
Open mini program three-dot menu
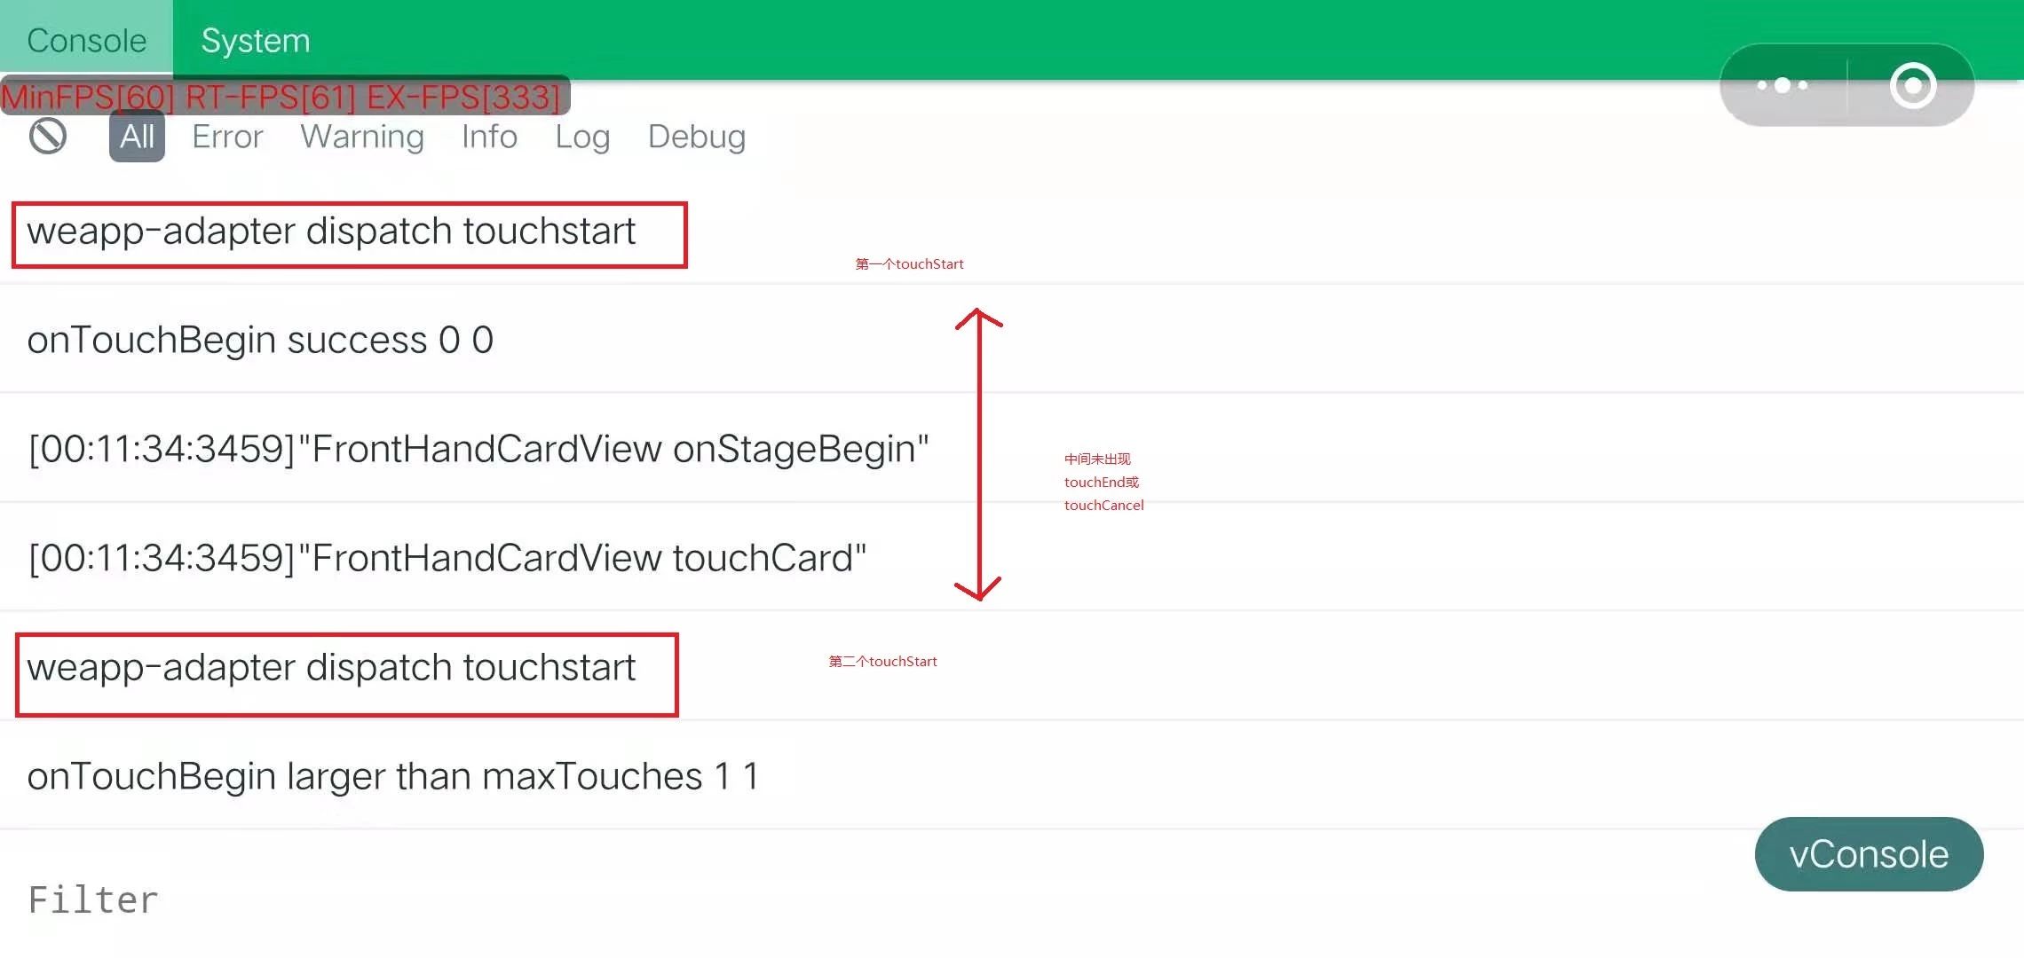pyautogui.click(x=1783, y=85)
